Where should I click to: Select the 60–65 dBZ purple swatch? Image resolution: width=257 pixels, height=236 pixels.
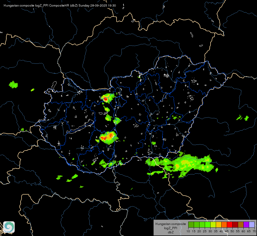[x=246, y=224]
